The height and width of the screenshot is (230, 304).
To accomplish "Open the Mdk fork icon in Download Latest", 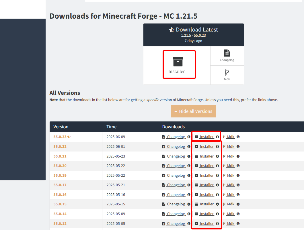I will [x=227, y=72].
